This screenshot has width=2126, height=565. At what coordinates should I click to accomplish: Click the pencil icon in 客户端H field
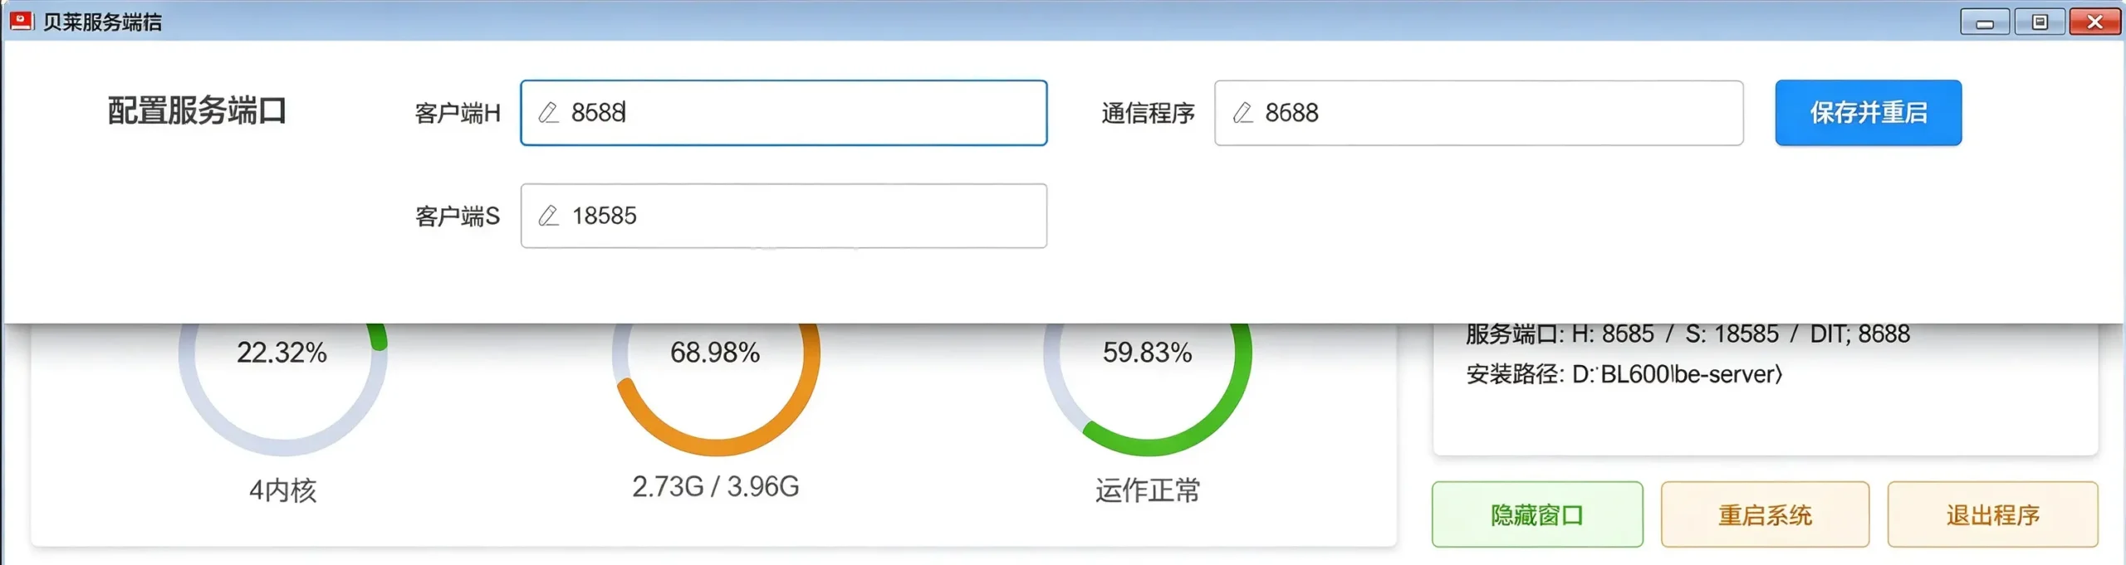tap(548, 113)
